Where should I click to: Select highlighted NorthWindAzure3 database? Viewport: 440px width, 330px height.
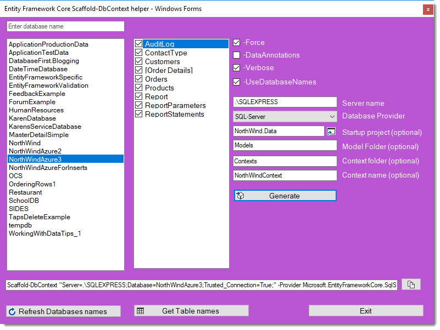point(65,160)
